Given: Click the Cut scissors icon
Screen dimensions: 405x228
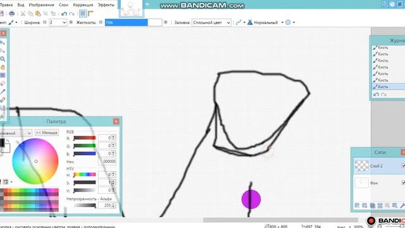Looking at the screenshot, I should [23, 13].
